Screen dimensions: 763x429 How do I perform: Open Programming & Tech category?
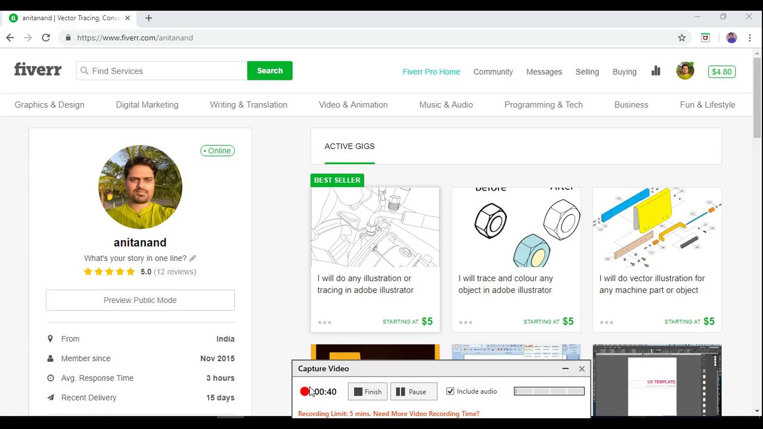(544, 105)
